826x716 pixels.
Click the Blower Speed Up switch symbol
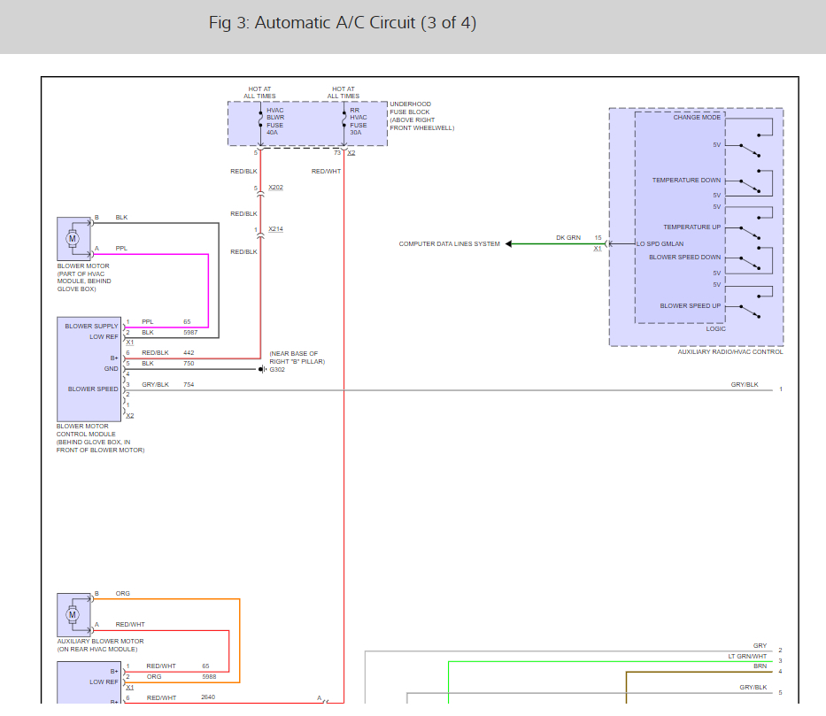pyautogui.click(x=749, y=312)
